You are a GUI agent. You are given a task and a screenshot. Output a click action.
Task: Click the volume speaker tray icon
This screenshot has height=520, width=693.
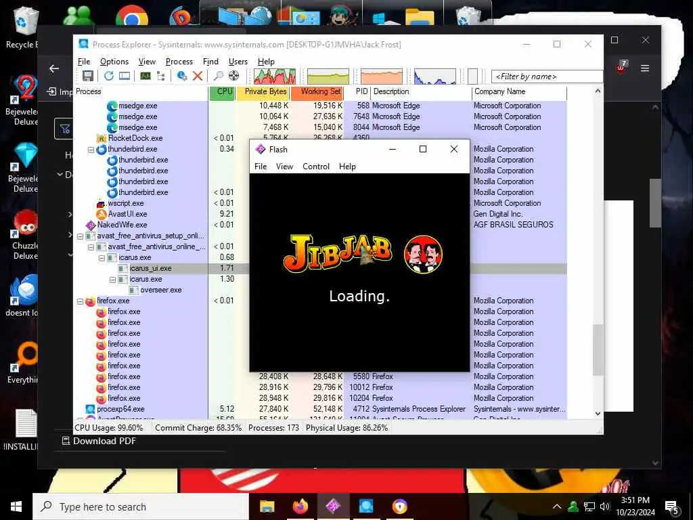(x=605, y=506)
